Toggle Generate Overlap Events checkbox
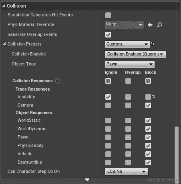This screenshot has width=181, height=184. point(108,35)
